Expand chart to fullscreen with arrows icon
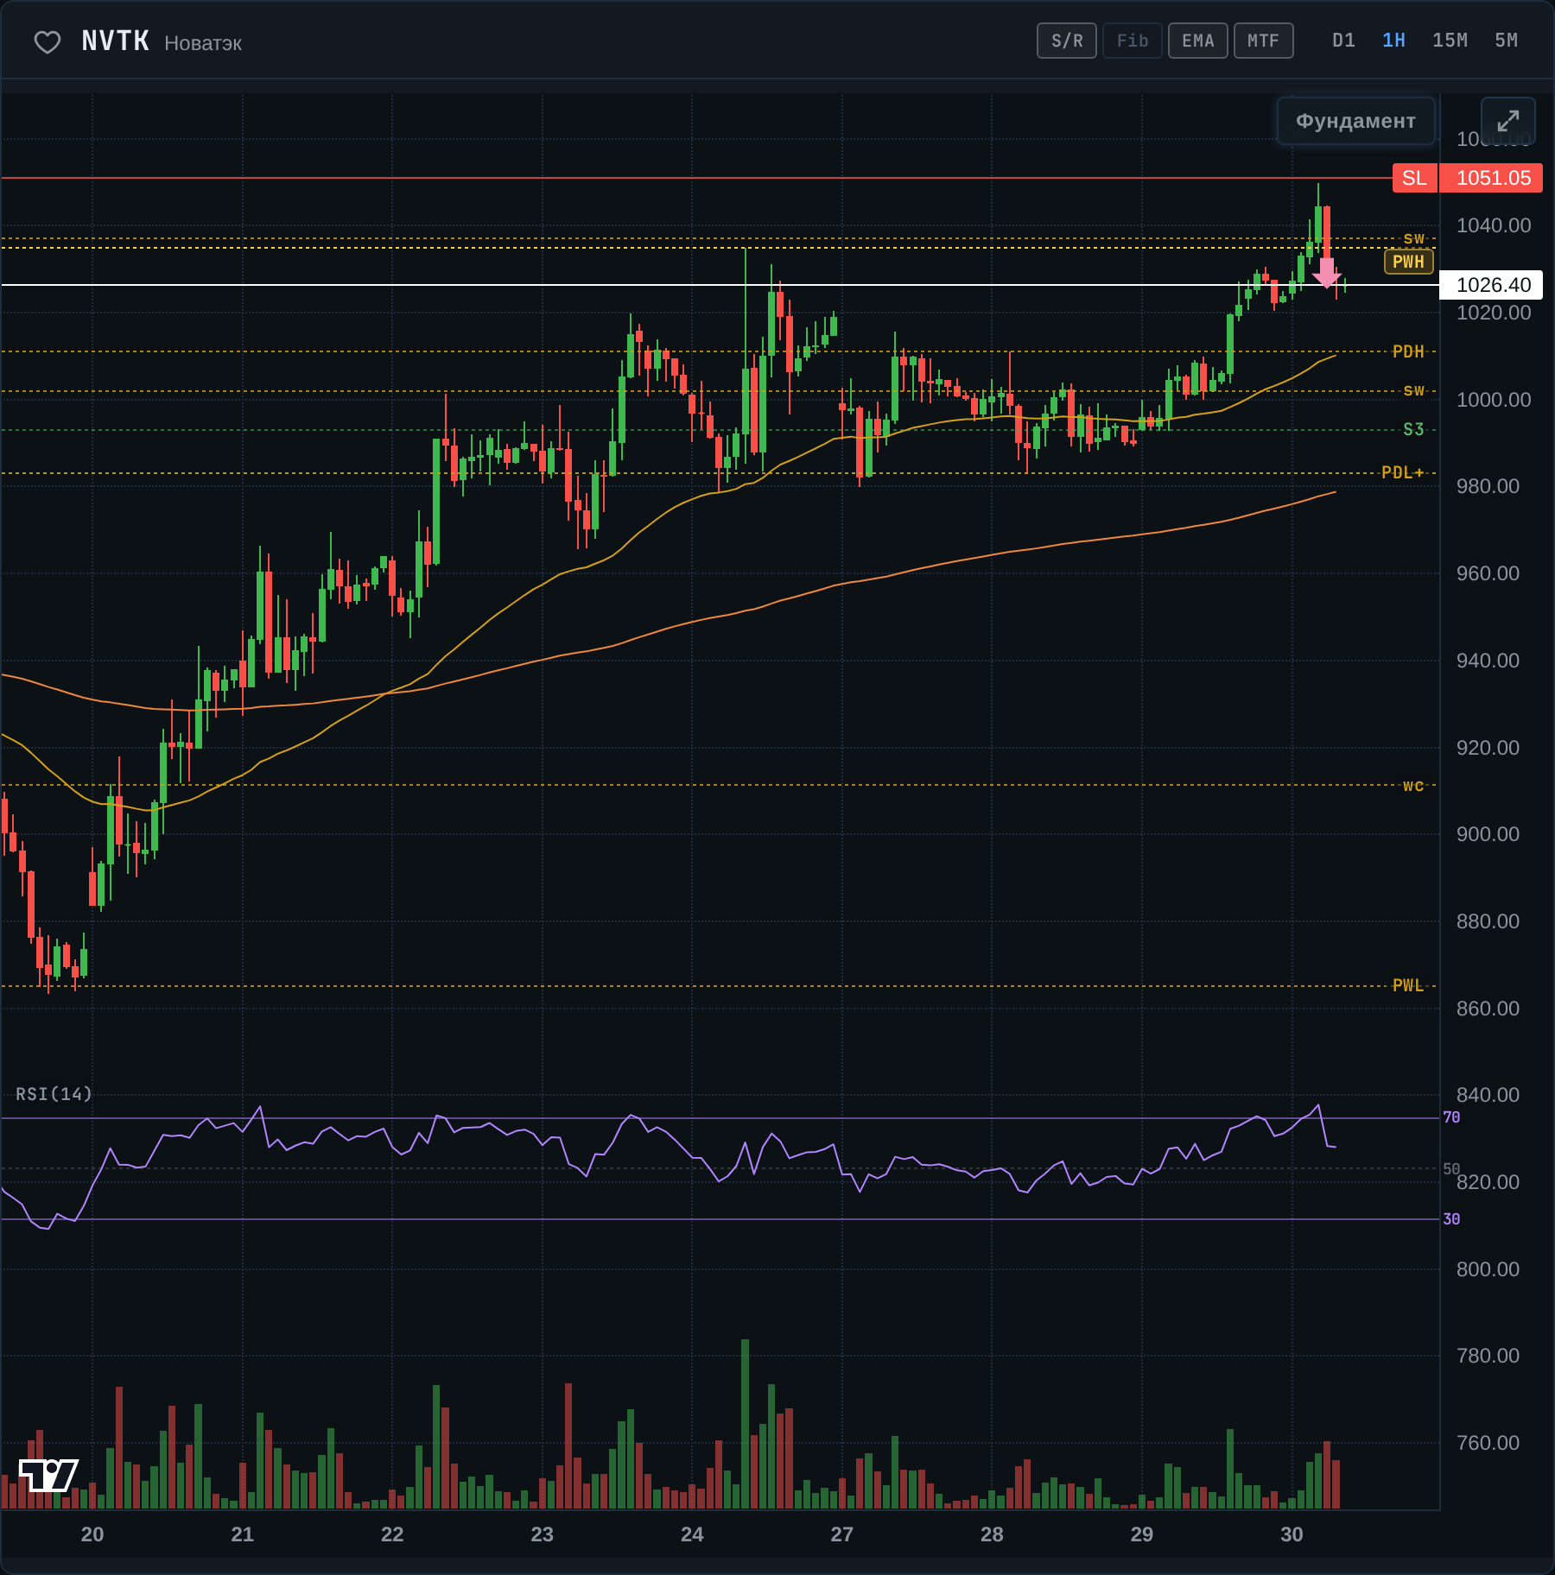 click(1507, 121)
